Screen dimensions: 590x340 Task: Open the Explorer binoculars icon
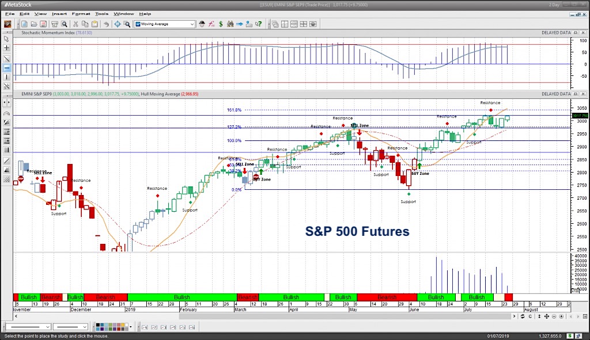tap(230, 24)
